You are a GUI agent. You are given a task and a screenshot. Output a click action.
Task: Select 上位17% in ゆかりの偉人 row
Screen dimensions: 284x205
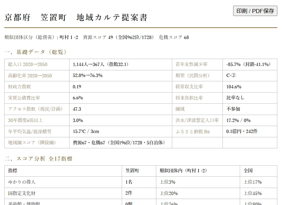click(x=252, y=182)
